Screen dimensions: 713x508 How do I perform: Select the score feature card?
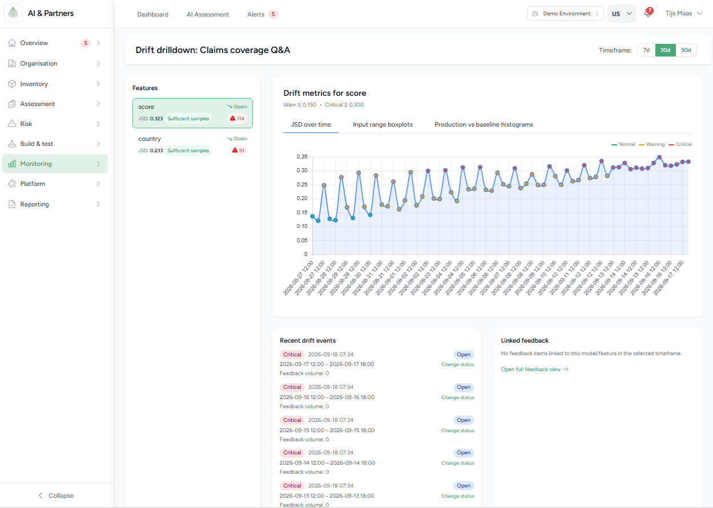[192, 113]
